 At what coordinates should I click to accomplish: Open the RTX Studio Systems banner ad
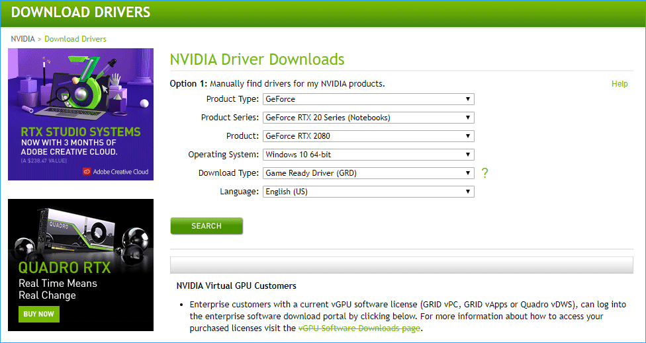tap(81, 114)
